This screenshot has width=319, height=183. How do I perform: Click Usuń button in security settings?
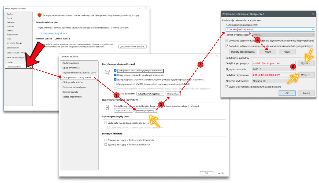(x=287, y=52)
